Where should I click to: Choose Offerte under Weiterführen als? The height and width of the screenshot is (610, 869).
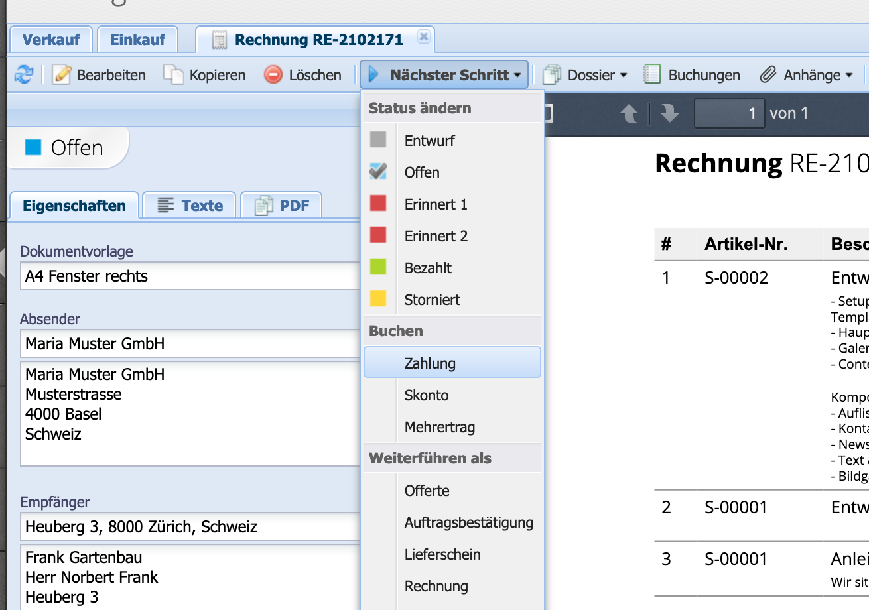pyautogui.click(x=427, y=491)
